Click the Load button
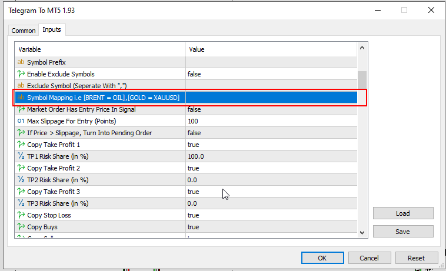This screenshot has width=446, height=271. click(x=403, y=213)
